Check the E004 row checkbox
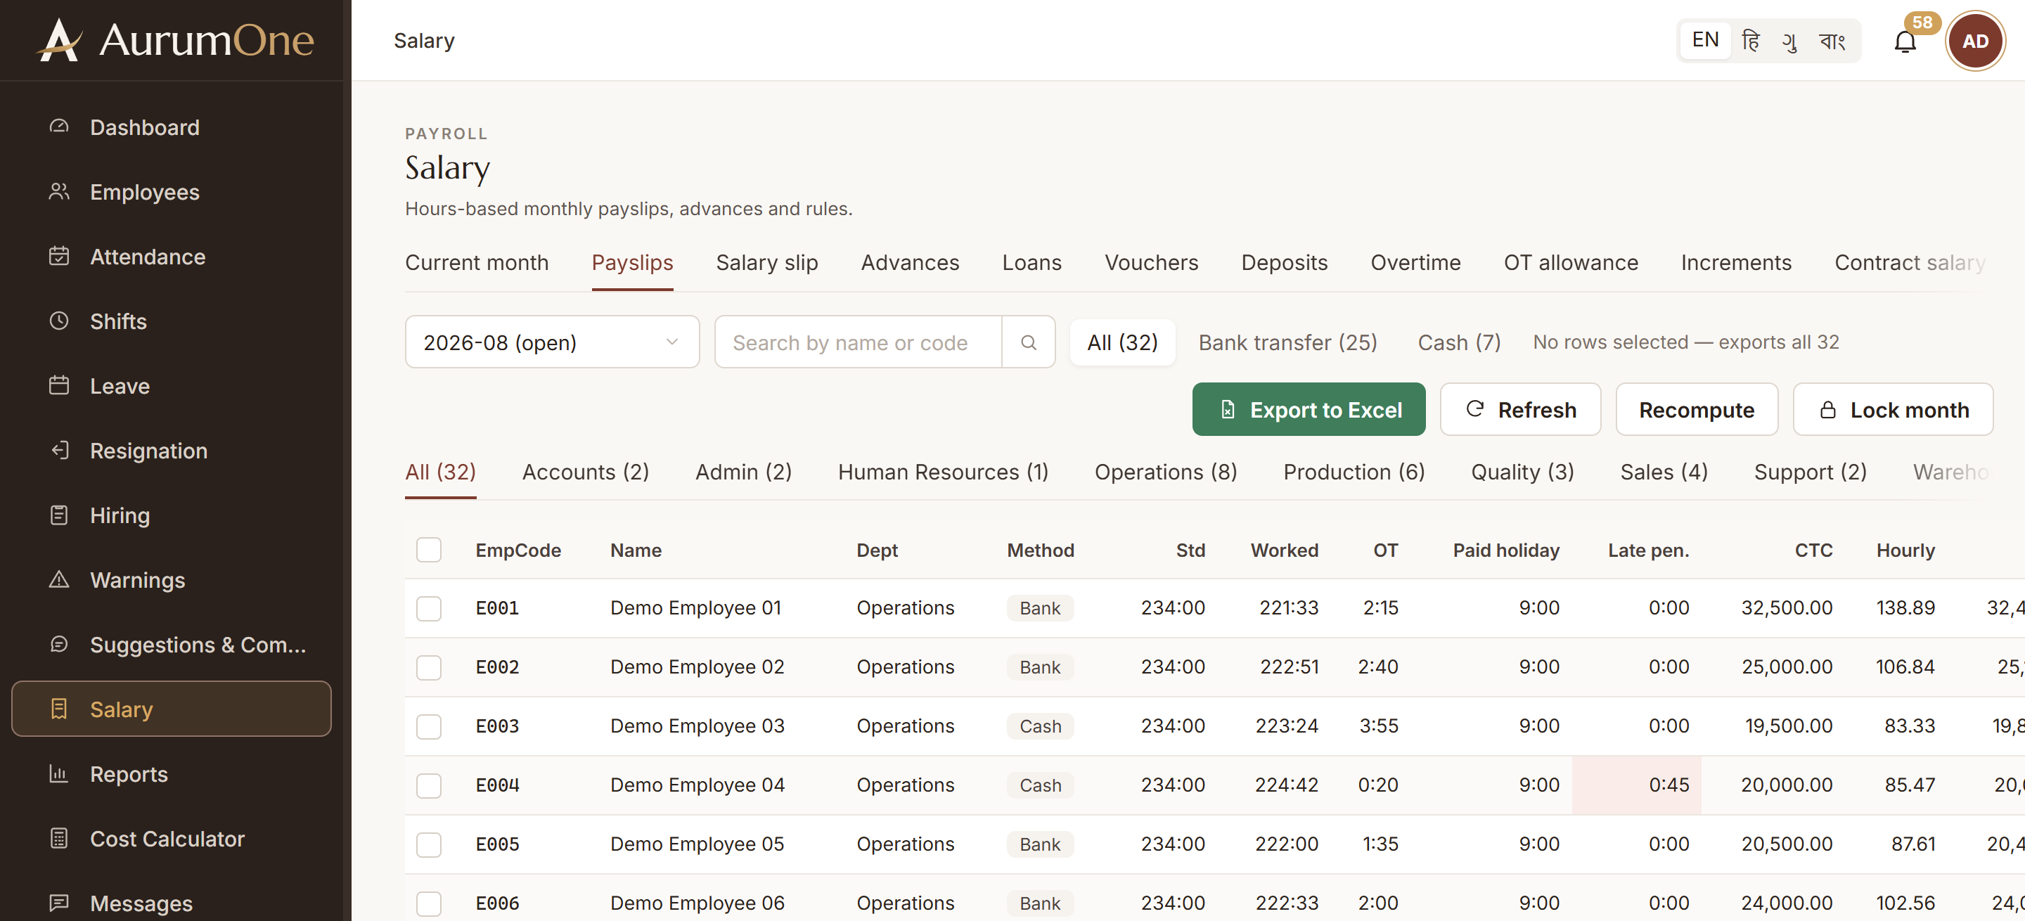The width and height of the screenshot is (2025, 921). point(428,785)
